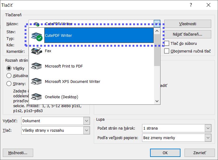218x160 pixels.
Task: Open the Vytlačiť Dokument dropdown
Action: point(86,121)
